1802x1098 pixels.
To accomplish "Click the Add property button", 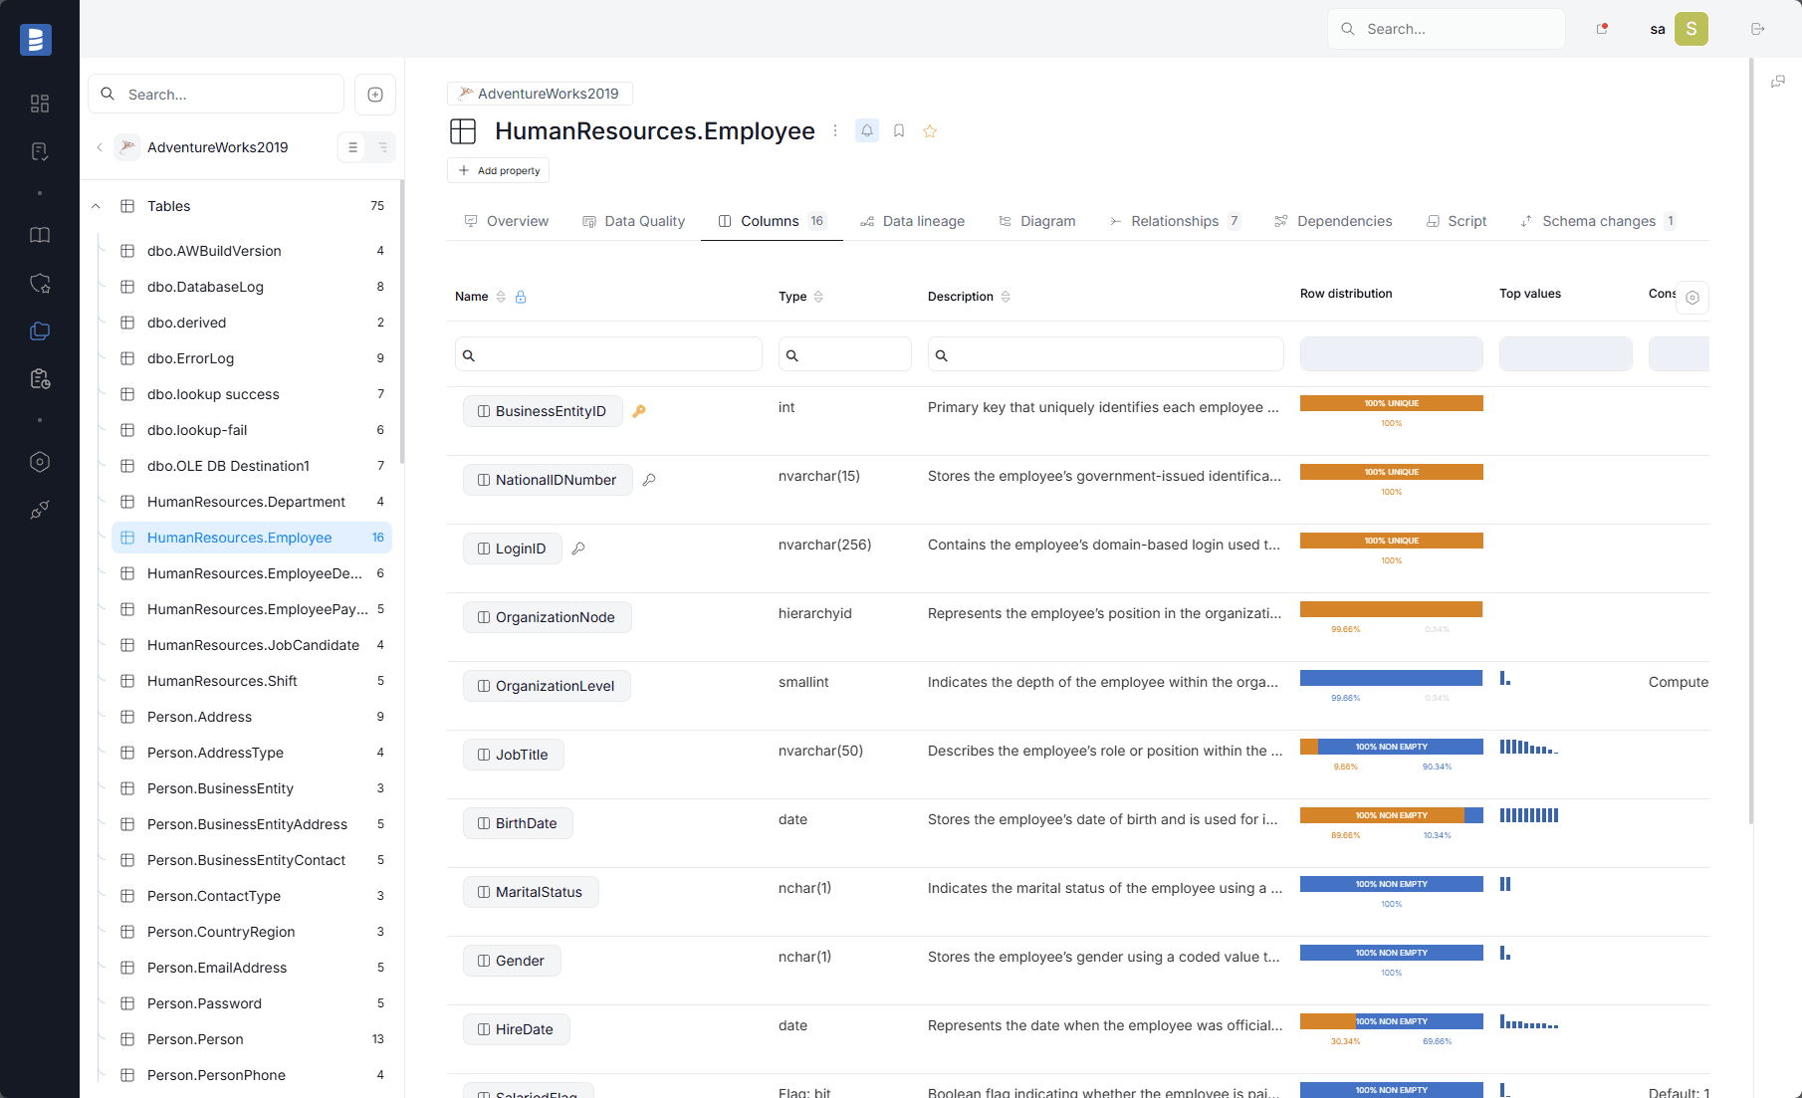I will point(498,170).
